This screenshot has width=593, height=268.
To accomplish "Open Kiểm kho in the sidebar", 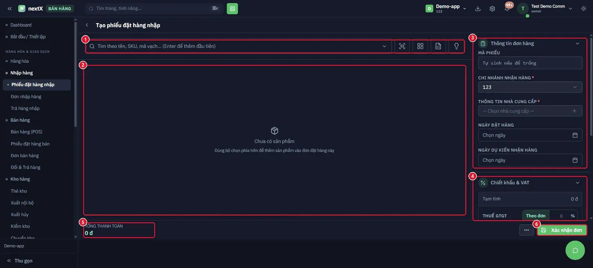I will click(21, 226).
